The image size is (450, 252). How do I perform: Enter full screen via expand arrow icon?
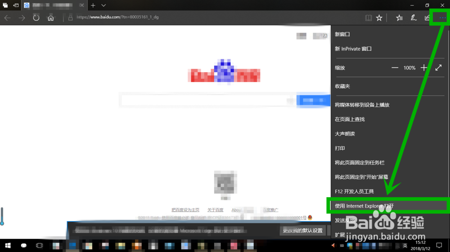pos(438,68)
